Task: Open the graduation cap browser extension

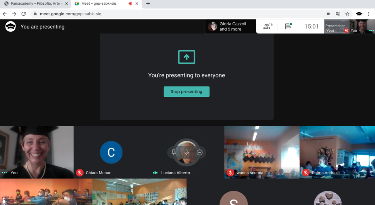Action: pyautogui.click(x=359, y=14)
